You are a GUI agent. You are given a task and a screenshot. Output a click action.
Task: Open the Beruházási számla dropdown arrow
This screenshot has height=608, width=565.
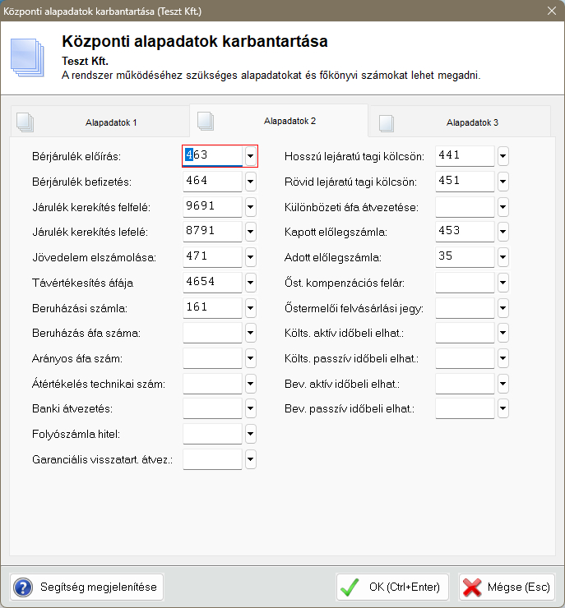250,308
